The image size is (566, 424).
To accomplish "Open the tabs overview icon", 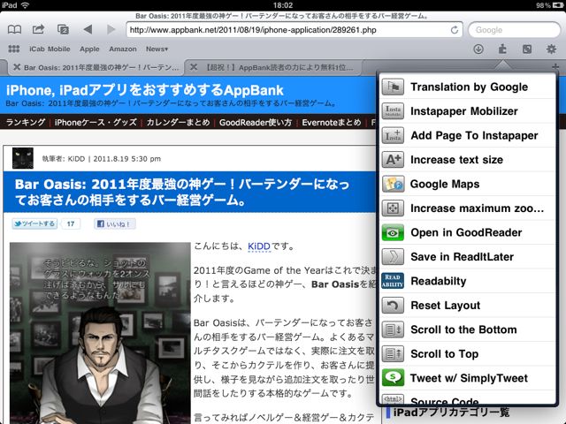I will (x=63, y=29).
